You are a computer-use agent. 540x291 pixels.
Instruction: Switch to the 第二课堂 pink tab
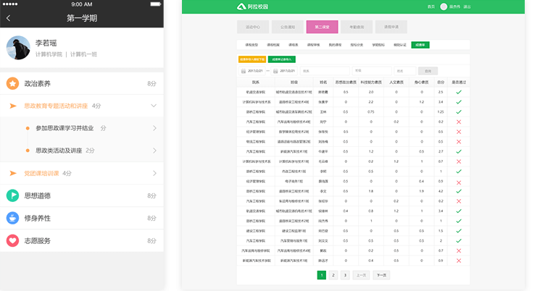coord(321,28)
